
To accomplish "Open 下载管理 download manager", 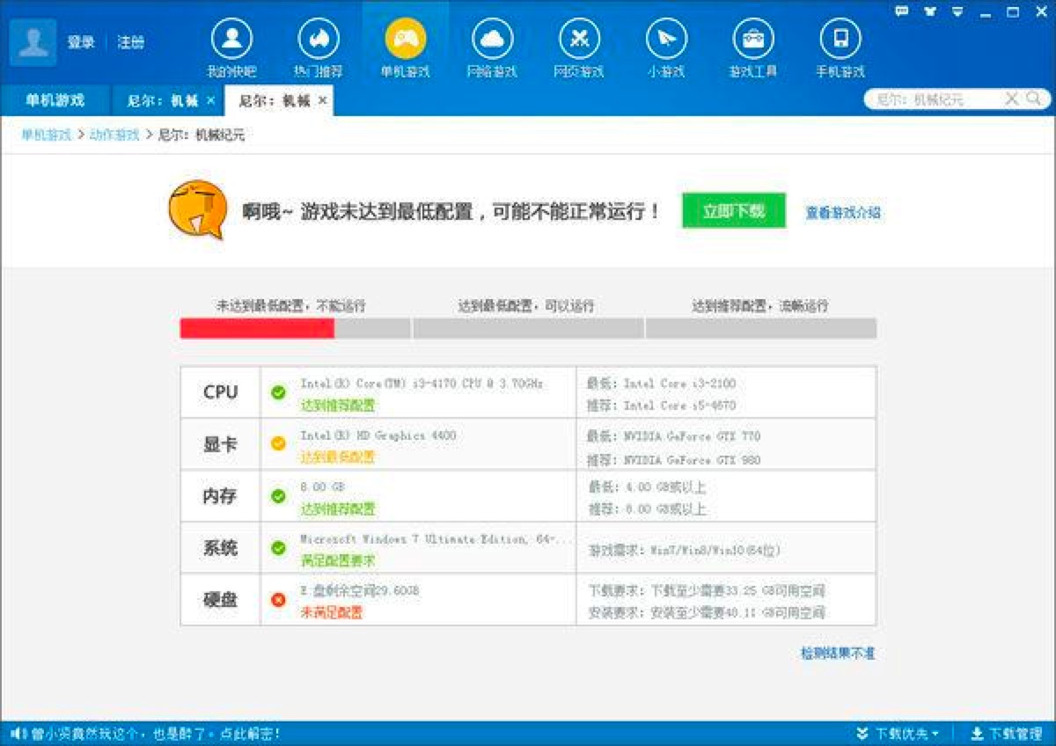I will click(x=1006, y=734).
